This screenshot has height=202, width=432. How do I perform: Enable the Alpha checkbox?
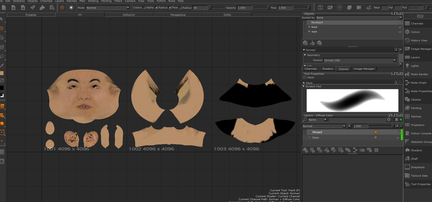click(x=145, y=8)
